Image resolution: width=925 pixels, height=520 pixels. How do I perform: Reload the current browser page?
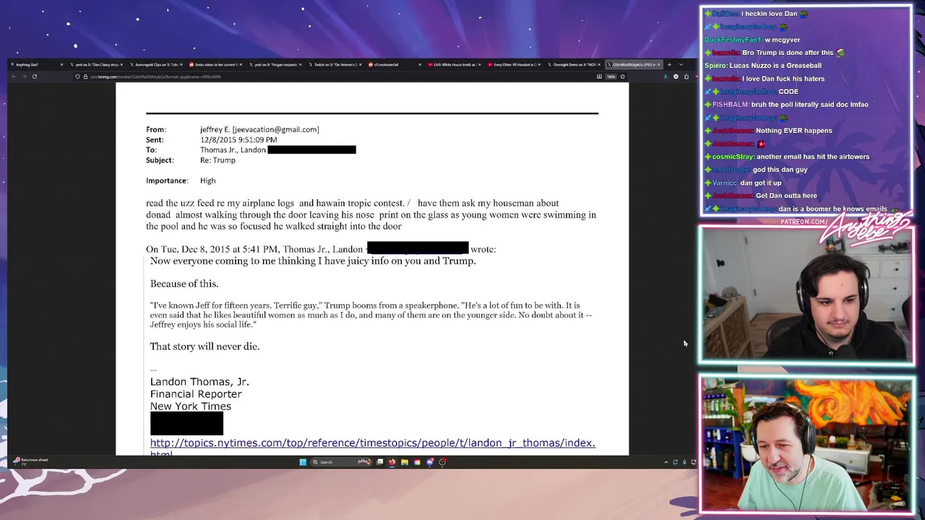tap(34, 77)
